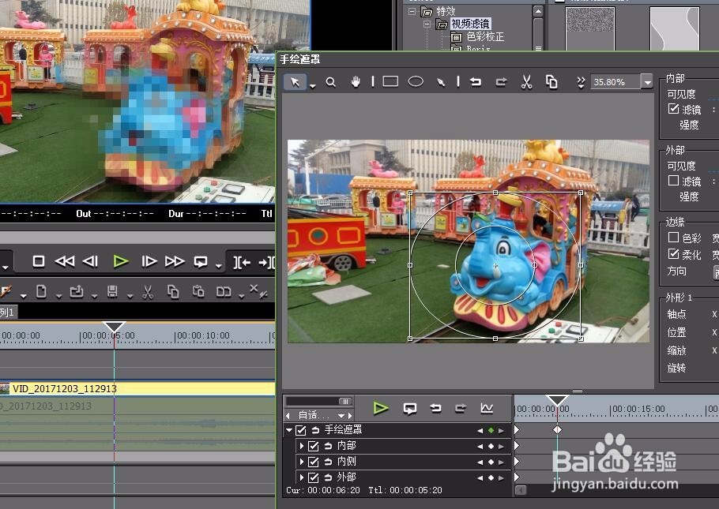
Task: Toggle the 内侧 keyframe row checkbox
Action: pos(313,462)
